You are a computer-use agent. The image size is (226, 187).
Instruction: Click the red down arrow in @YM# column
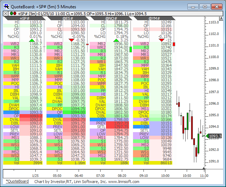(161, 40)
